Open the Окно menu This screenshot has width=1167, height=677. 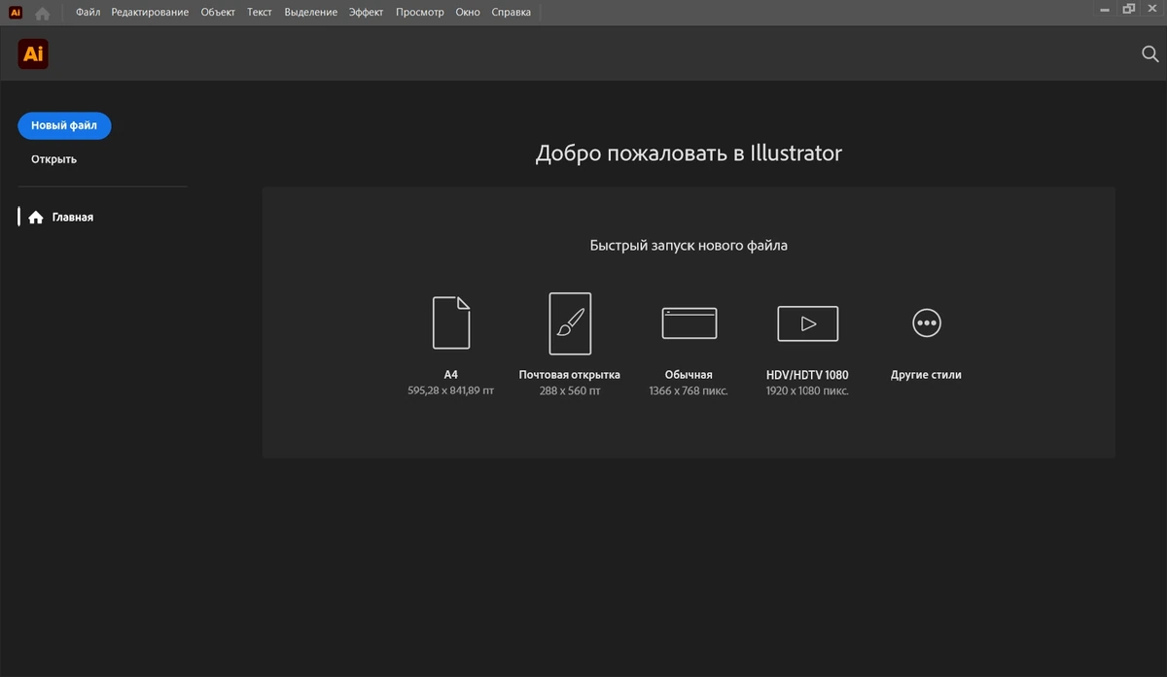(468, 13)
